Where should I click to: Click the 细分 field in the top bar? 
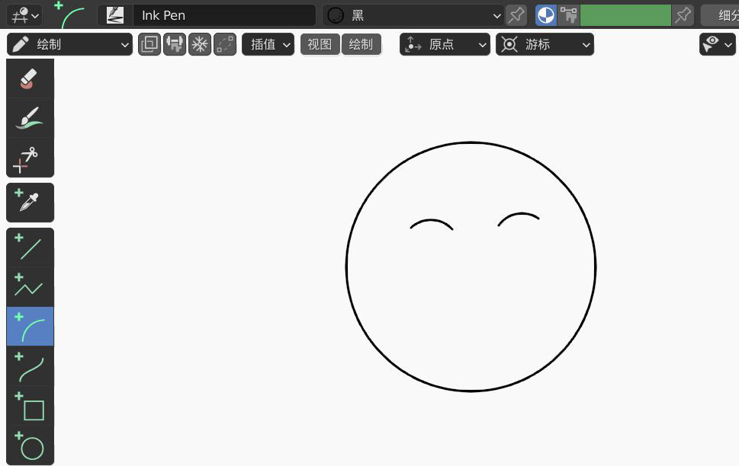(x=725, y=15)
